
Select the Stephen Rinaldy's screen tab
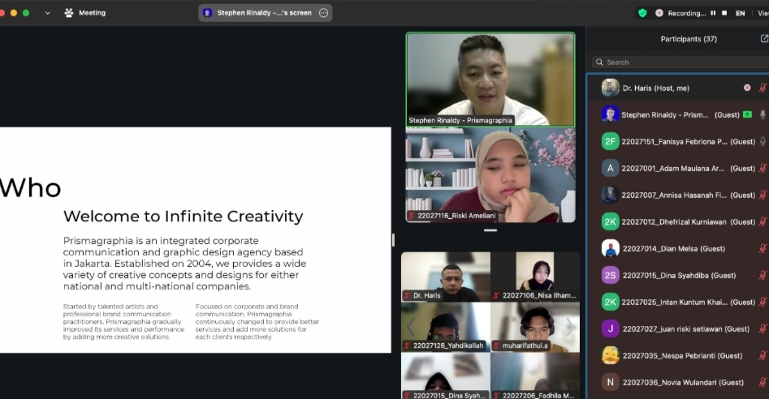pyautogui.click(x=259, y=13)
